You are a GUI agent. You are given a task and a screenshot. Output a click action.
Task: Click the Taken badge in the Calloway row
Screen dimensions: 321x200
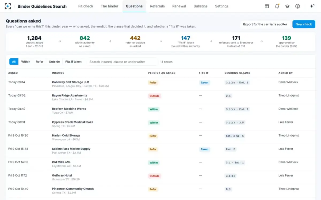click(x=205, y=83)
